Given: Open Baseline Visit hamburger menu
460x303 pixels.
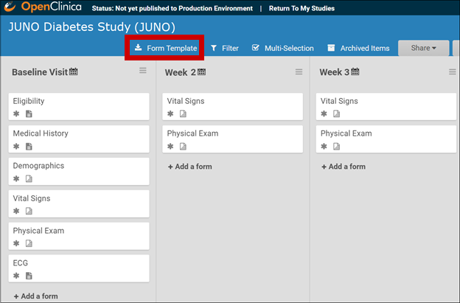Looking at the screenshot, I should 143,70.
